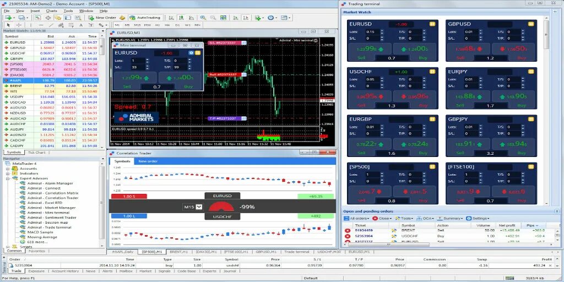Click the Trading terminal vertical scrollbar
The width and height of the screenshot is (564, 282).
546,34
